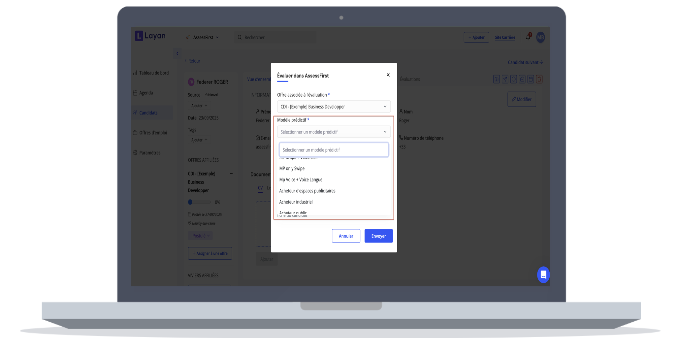Screen dimensions: 677x353
Task: Go to Candidat suivant
Action: (525, 62)
